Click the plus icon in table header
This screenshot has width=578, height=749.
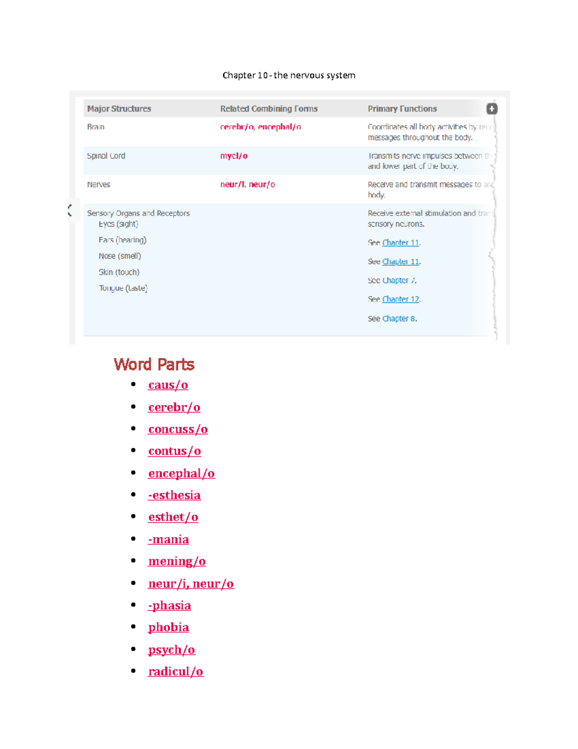click(x=491, y=109)
